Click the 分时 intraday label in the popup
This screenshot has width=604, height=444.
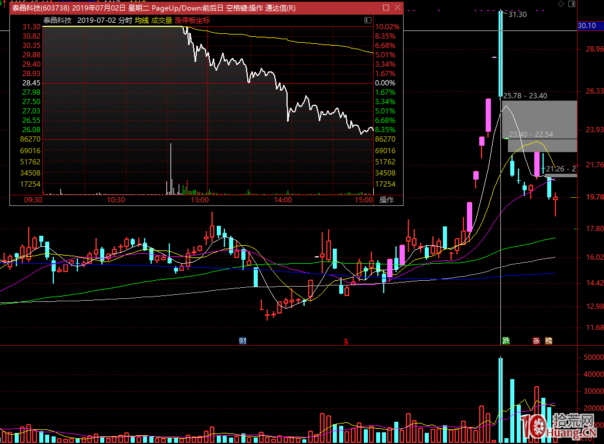[125, 20]
